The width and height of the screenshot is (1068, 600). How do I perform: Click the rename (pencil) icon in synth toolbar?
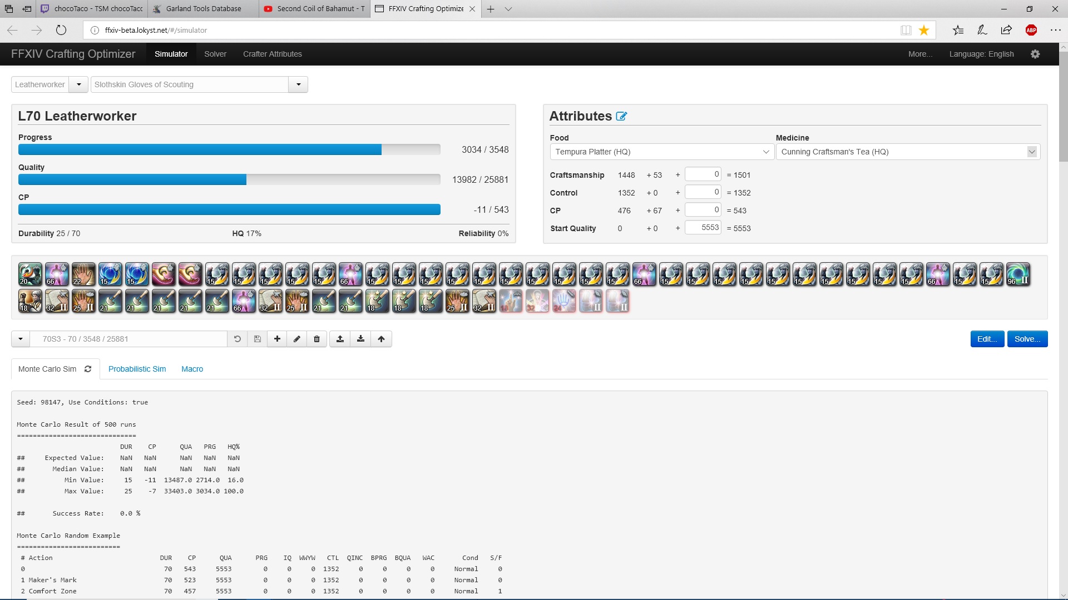pyautogui.click(x=297, y=339)
